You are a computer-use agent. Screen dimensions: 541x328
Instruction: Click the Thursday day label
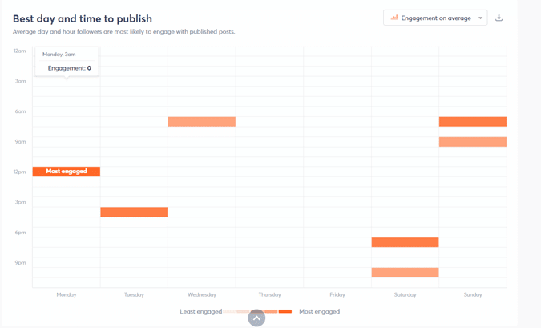[269, 294]
